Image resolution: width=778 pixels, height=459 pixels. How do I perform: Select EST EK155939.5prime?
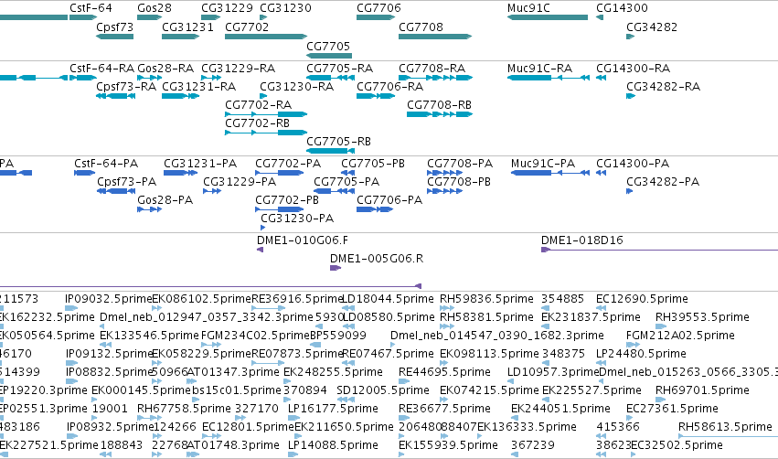click(403, 454)
